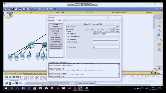Pick the automatic connection lightning cable

[x=26, y=78]
